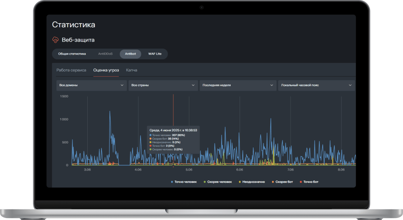The height and width of the screenshot is (220, 403).
Task: Select the Antibot pill tab
Action: pyautogui.click(x=130, y=54)
